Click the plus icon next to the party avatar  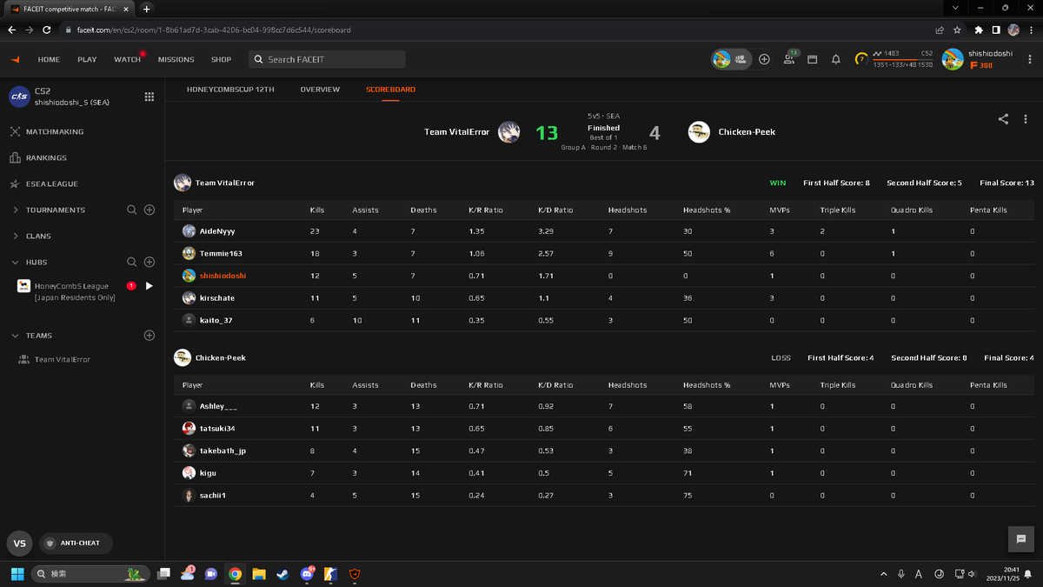tap(764, 59)
